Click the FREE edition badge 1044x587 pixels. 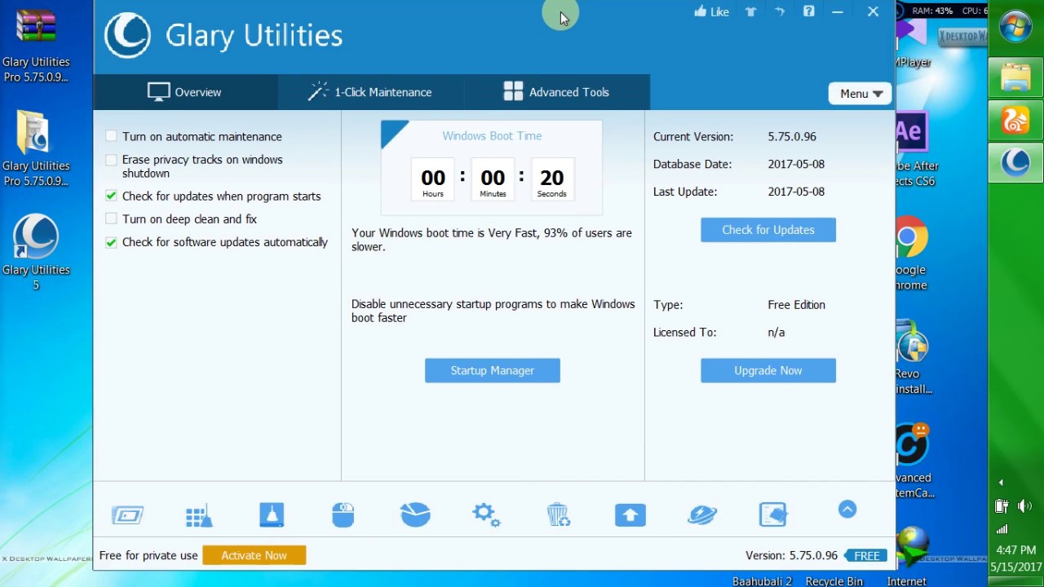point(865,555)
